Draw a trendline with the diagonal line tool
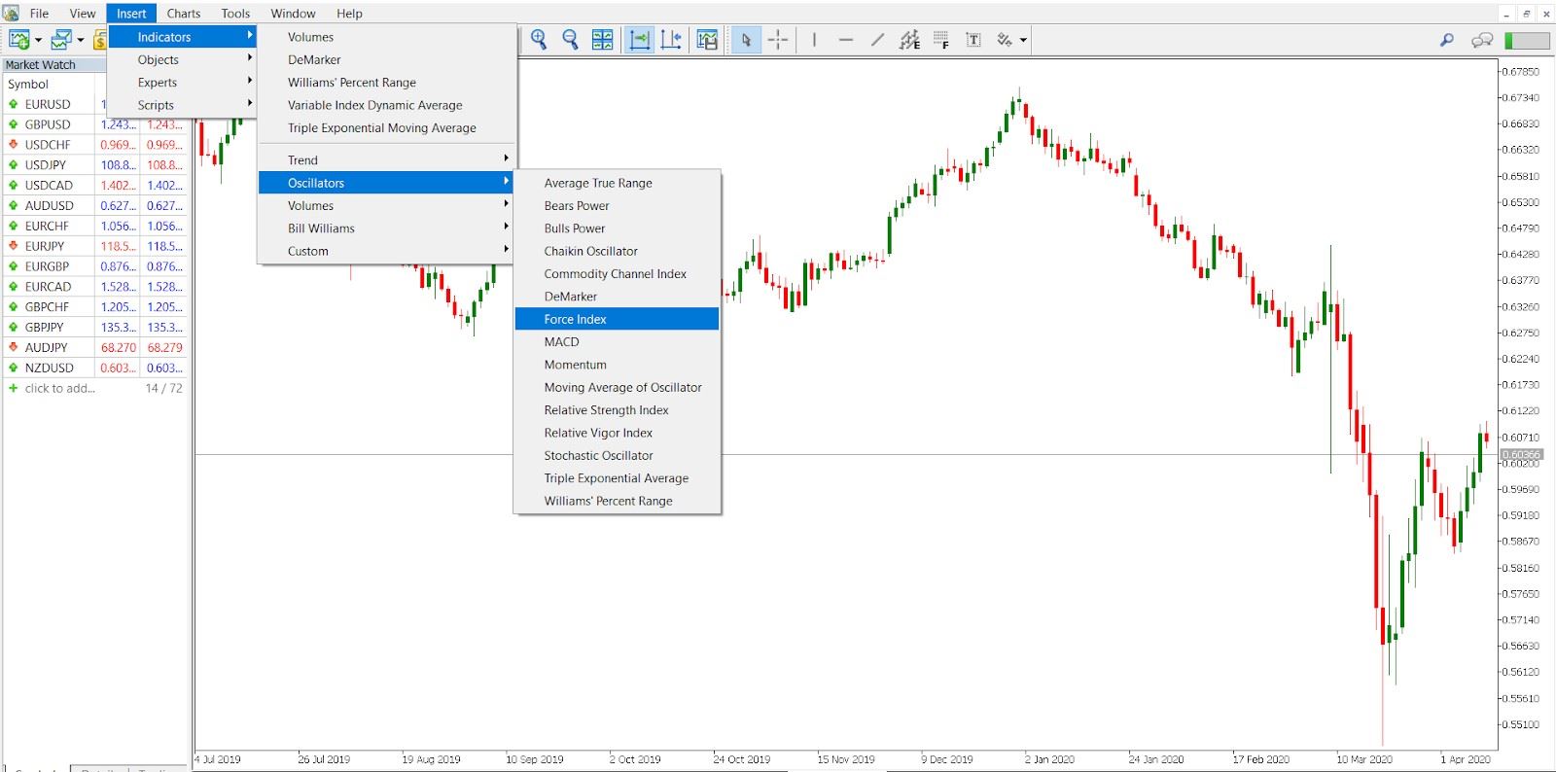Viewport: 1556px width, 772px height. [877, 40]
